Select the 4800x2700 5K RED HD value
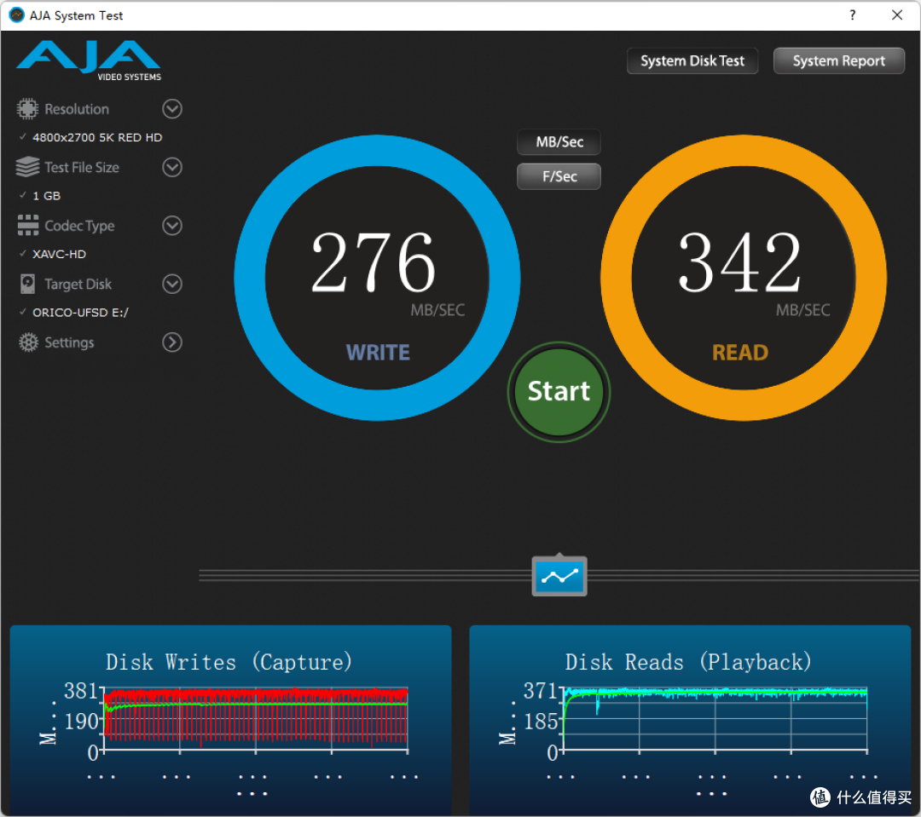921x817 pixels. click(x=97, y=137)
